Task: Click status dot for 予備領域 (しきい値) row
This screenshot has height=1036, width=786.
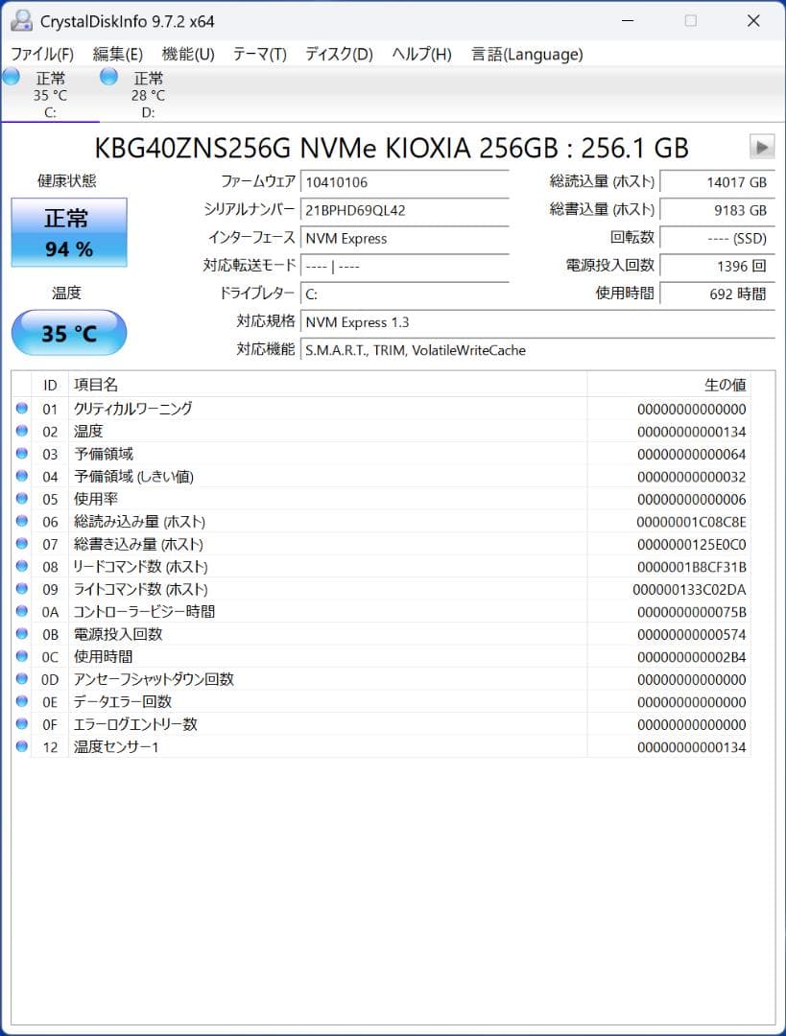Action: [x=22, y=476]
